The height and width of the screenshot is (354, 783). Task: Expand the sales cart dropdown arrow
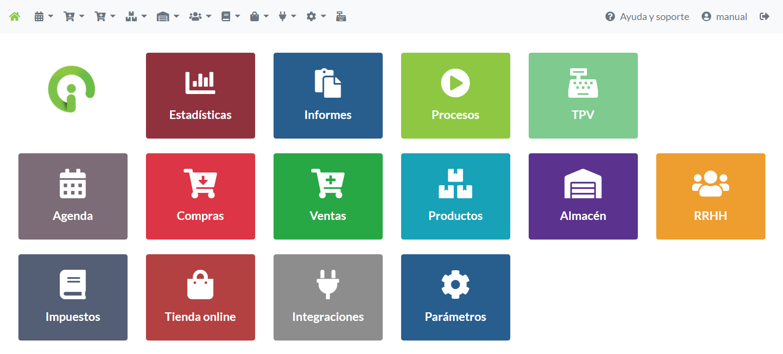pos(113,16)
